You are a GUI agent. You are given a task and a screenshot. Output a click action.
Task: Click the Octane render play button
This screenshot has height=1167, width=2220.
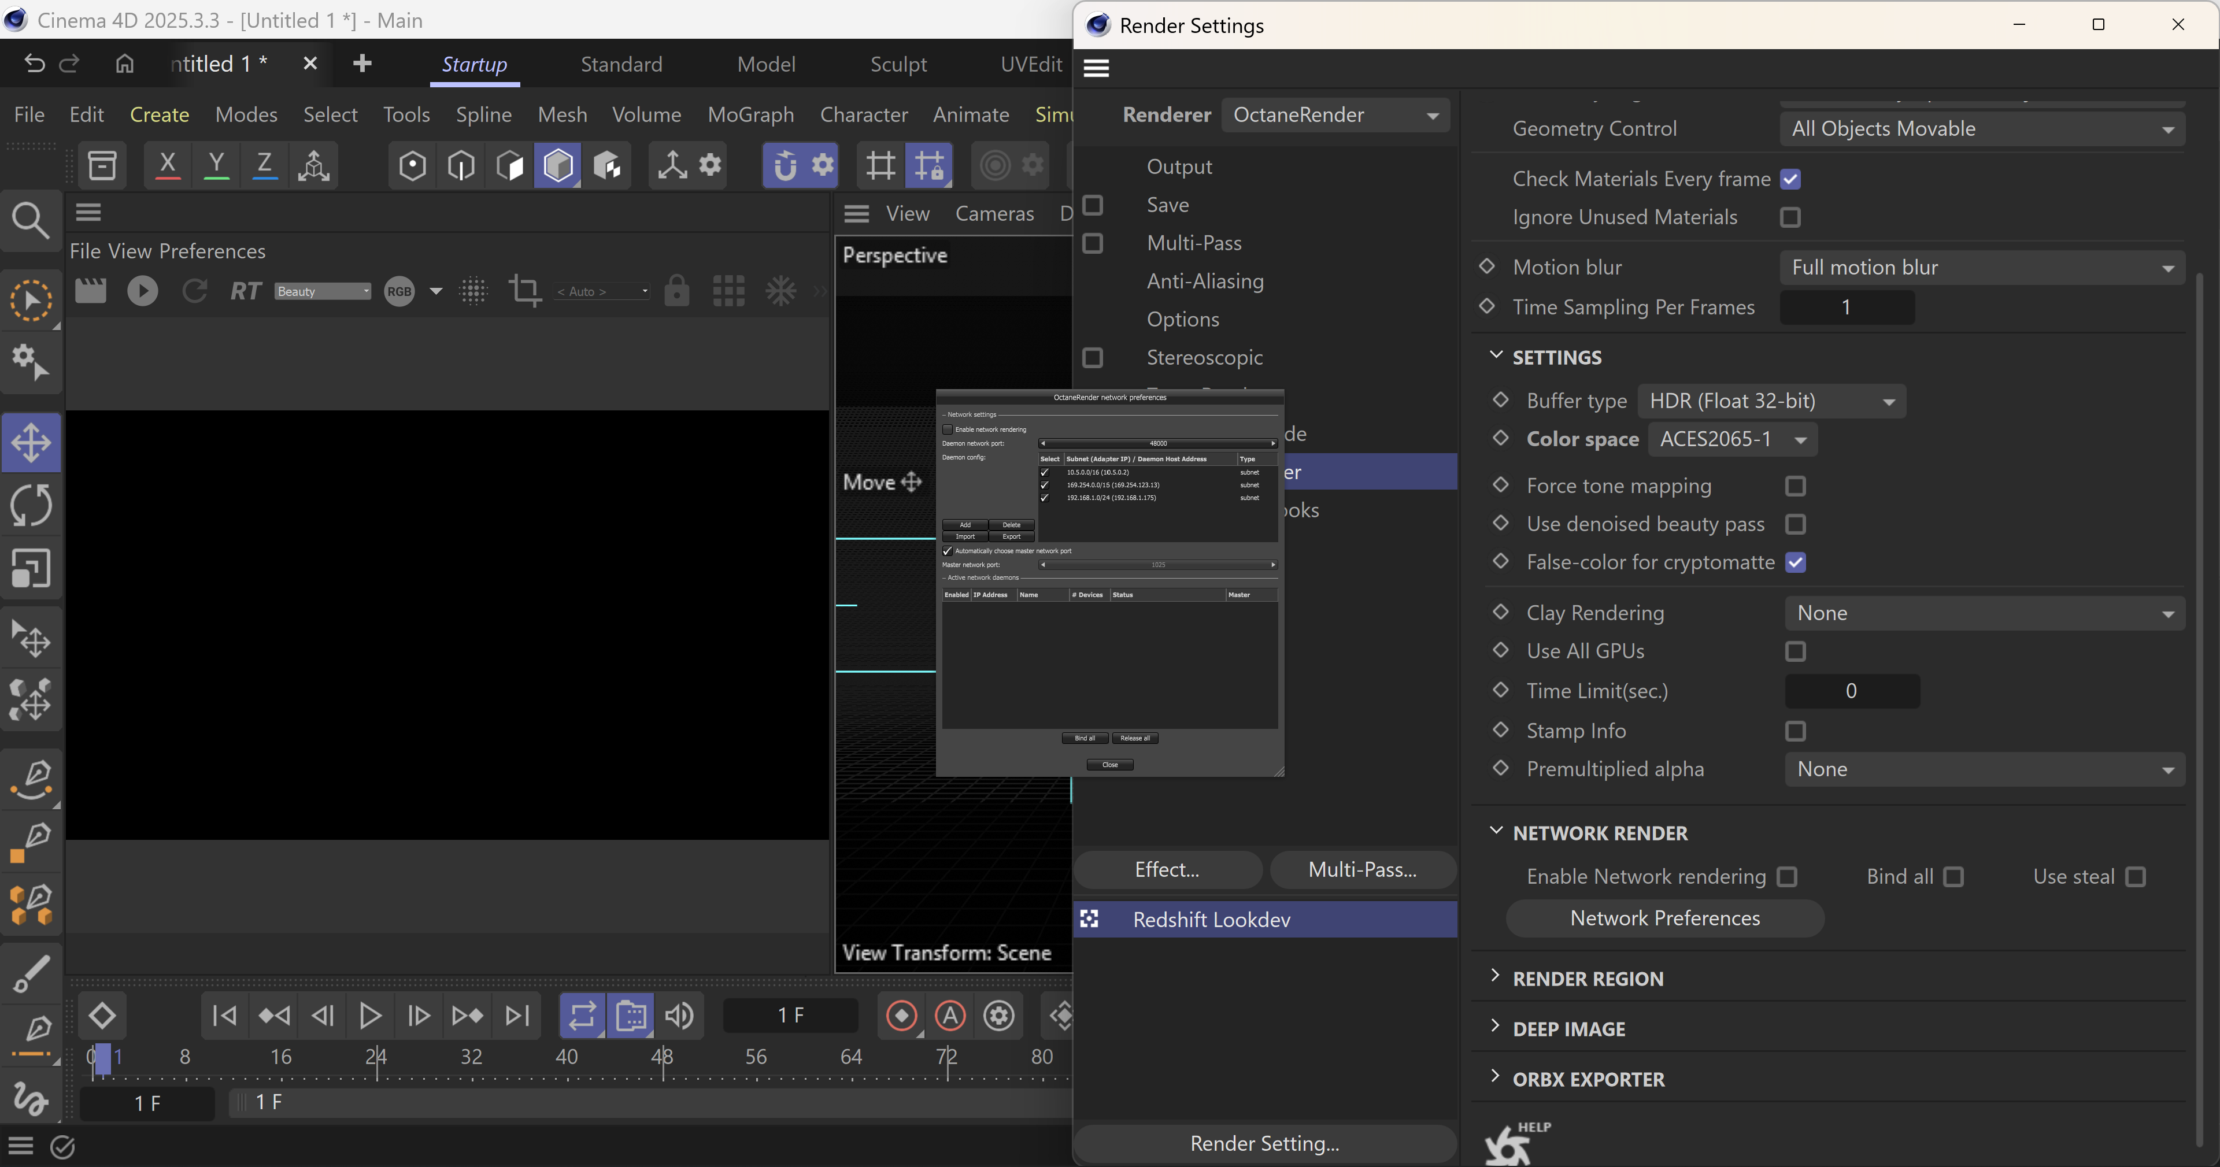click(x=142, y=291)
